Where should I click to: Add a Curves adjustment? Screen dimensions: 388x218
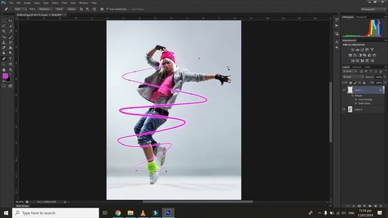click(x=363, y=50)
